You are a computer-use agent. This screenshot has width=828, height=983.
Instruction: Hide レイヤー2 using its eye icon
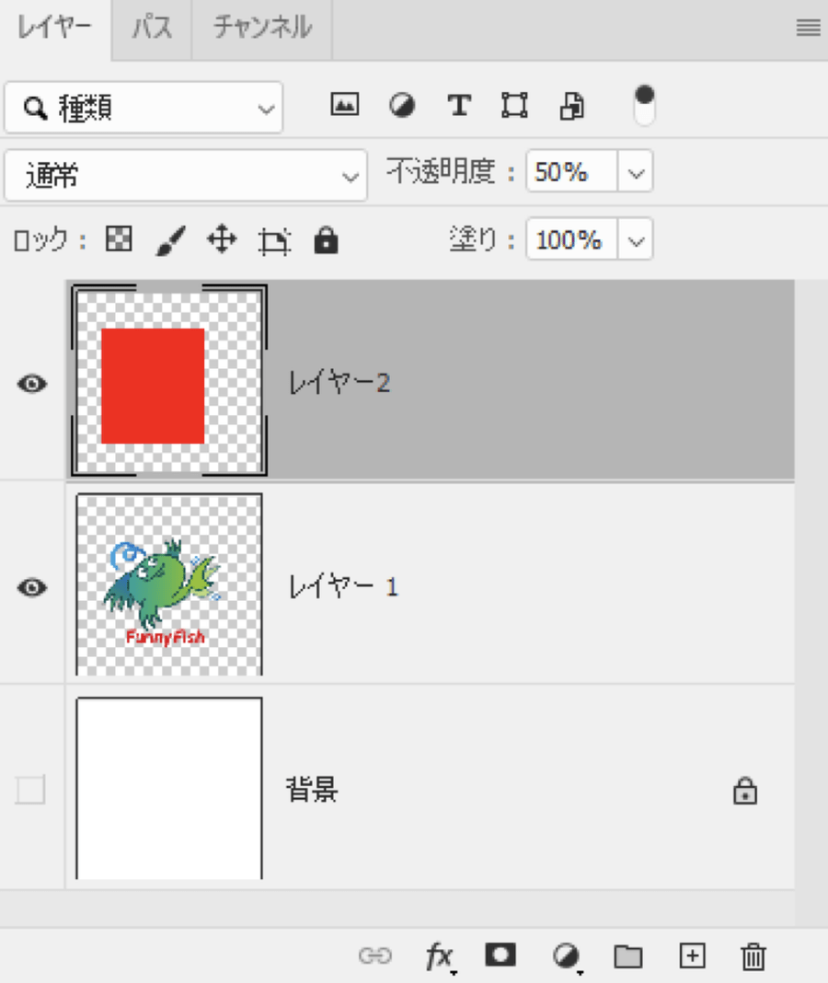point(32,384)
